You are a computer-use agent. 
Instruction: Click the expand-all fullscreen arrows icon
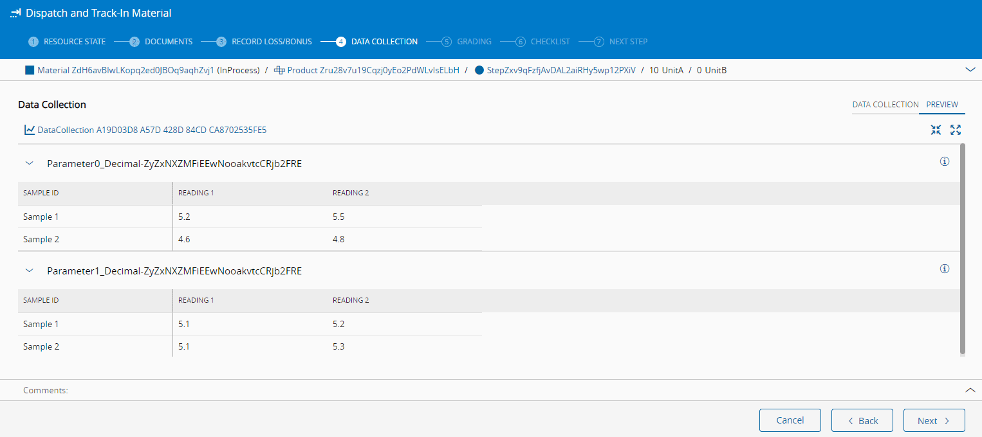[x=956, y=130]
